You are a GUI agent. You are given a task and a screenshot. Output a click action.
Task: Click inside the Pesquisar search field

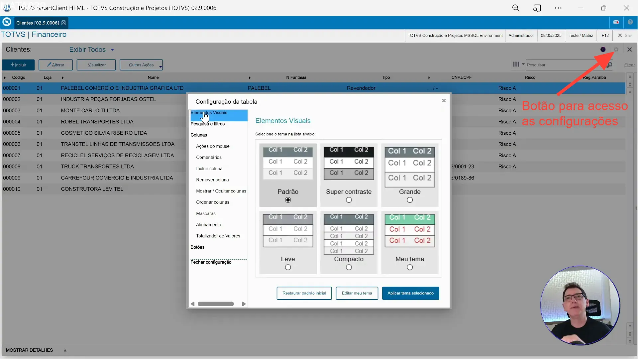click(x=562, y=65)
